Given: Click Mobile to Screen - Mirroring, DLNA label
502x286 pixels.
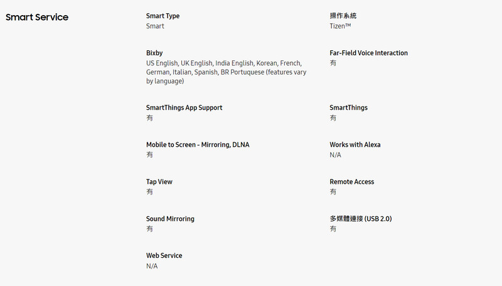Looking at the screenshot, I should click(x=198, y=145).
